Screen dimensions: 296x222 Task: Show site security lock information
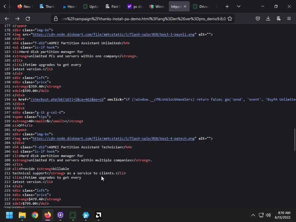56,19
